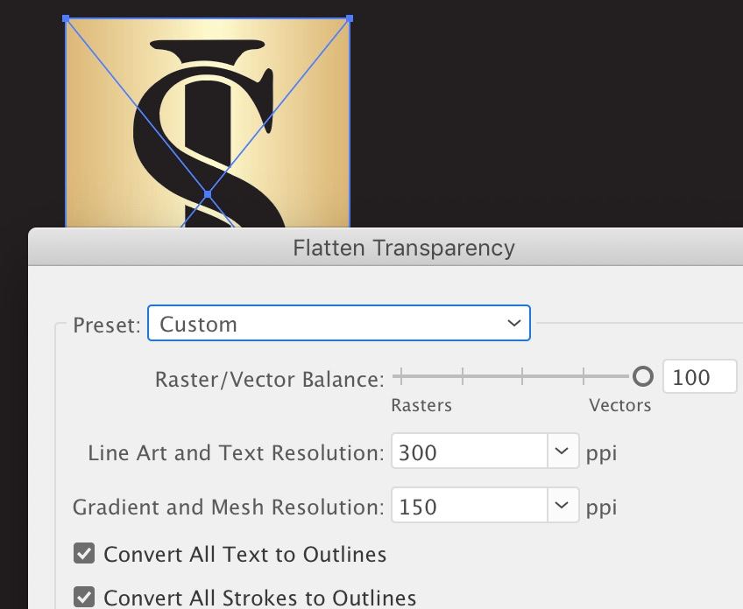This screenshot has height=609, width=743.
Task: Focus the Gradient and Mesh Resolution field
Action: point(470,507)
